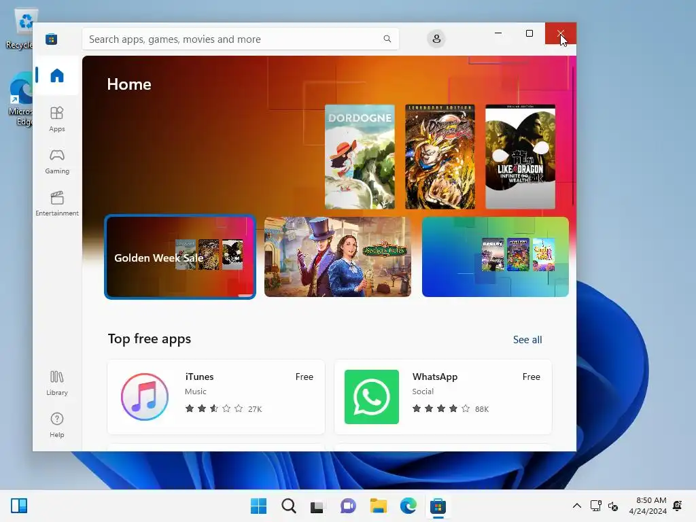Click the Free label on iTunes card
The height and width of the screenshot is (522, 696).
(304, 377)
